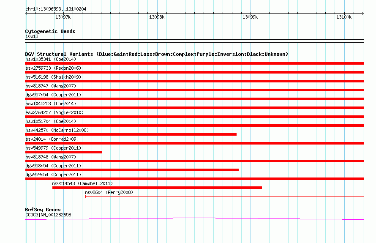Click the 13098k ruler position

[157, 17]
